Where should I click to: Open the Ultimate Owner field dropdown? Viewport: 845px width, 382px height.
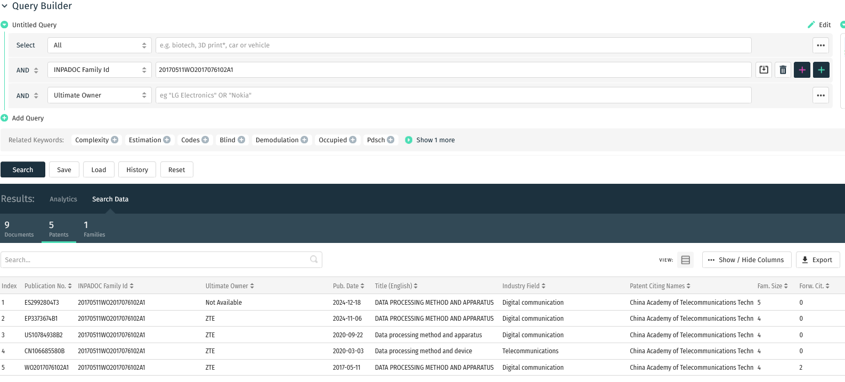click(100, 95)
